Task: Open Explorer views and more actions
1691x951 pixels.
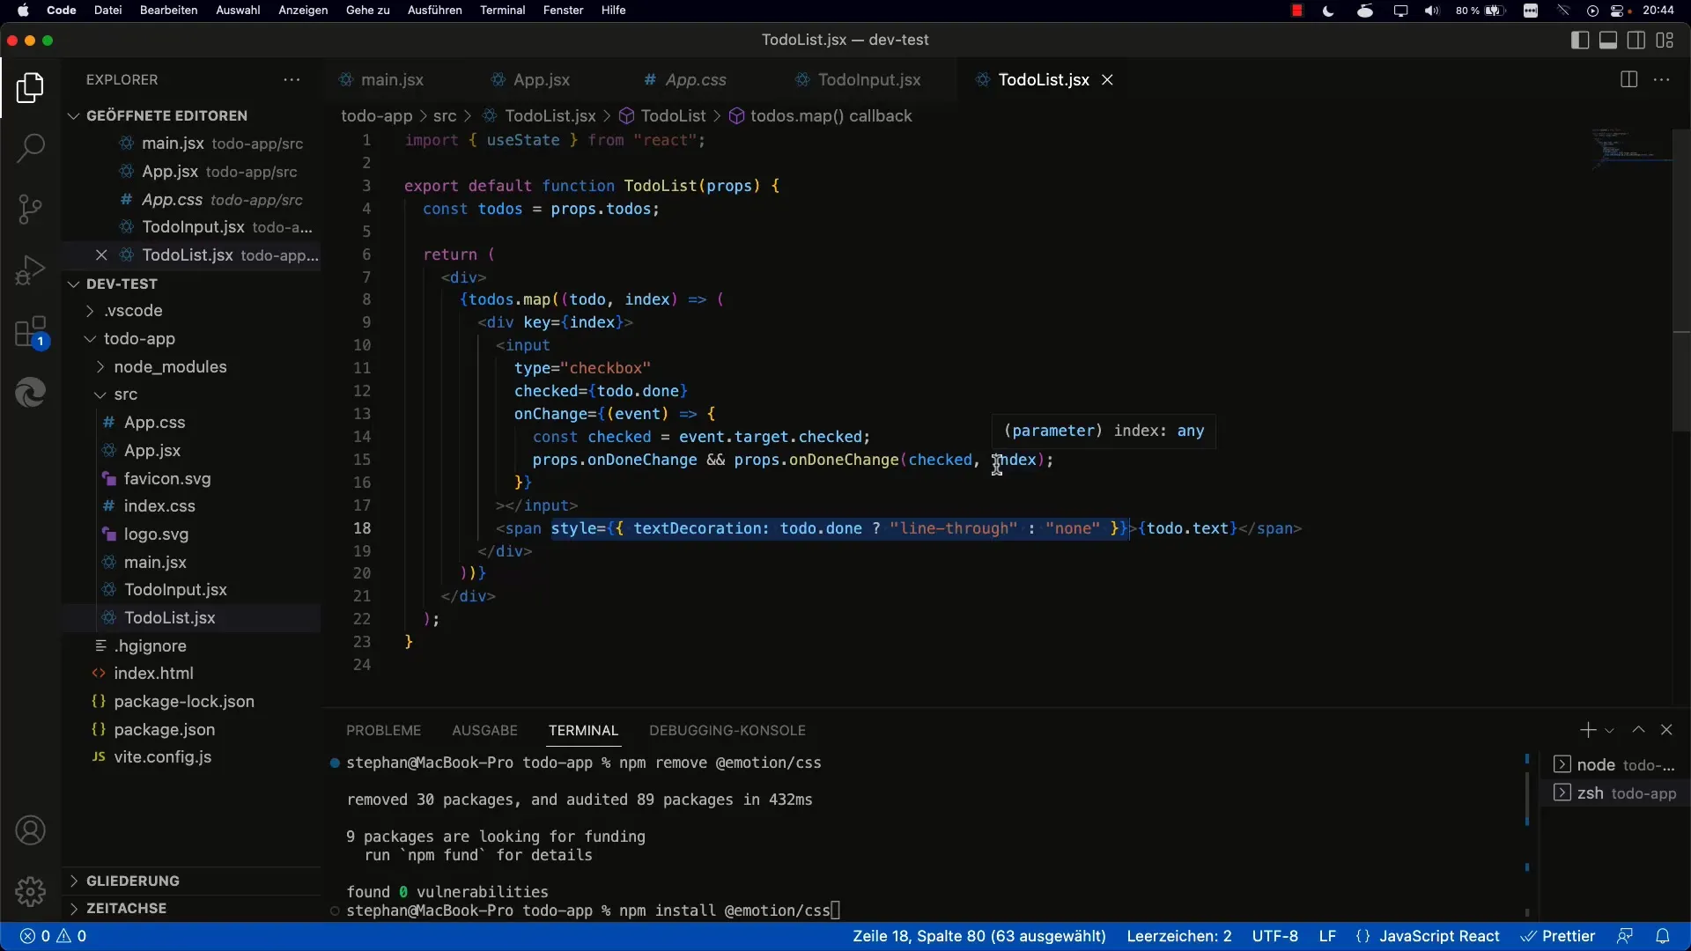Action: click(292, 79)
